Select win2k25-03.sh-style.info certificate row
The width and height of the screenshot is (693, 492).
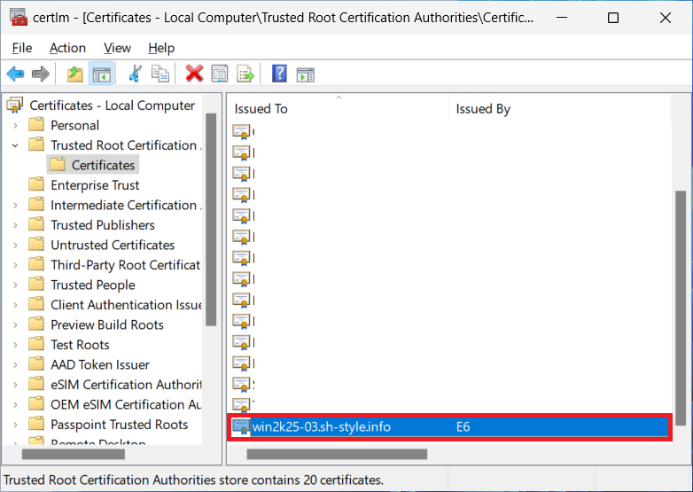(x=450, y=427)
